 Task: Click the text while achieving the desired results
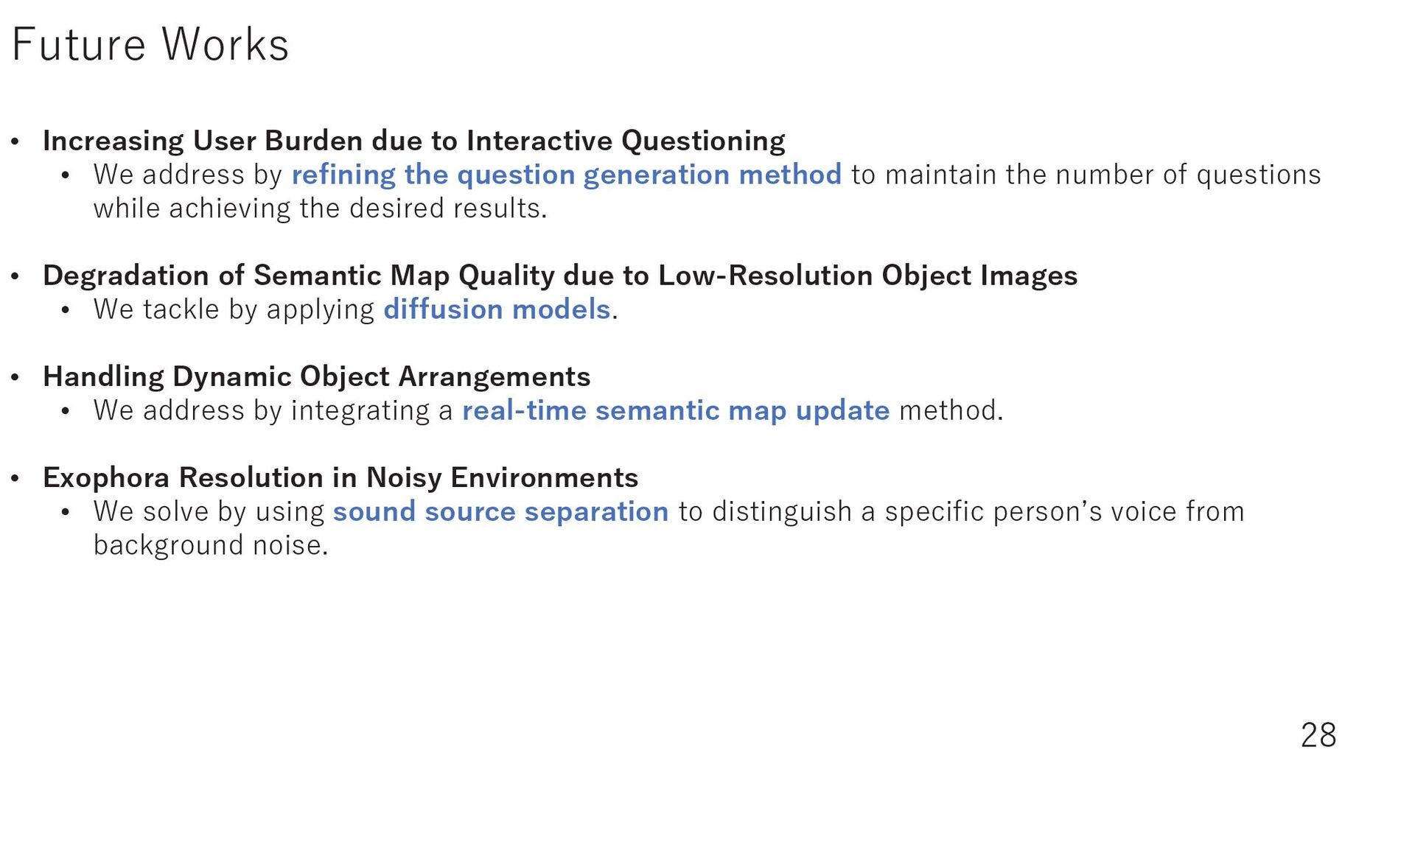(320, 208)
